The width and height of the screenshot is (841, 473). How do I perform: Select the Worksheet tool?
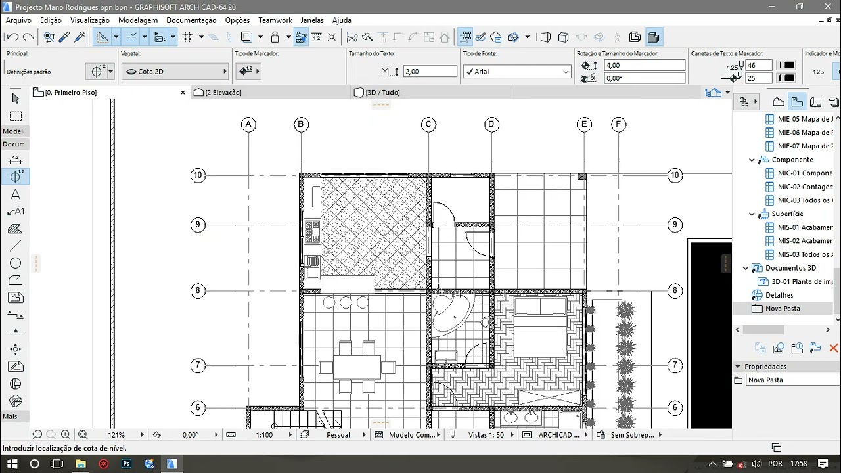click(16, 367)
